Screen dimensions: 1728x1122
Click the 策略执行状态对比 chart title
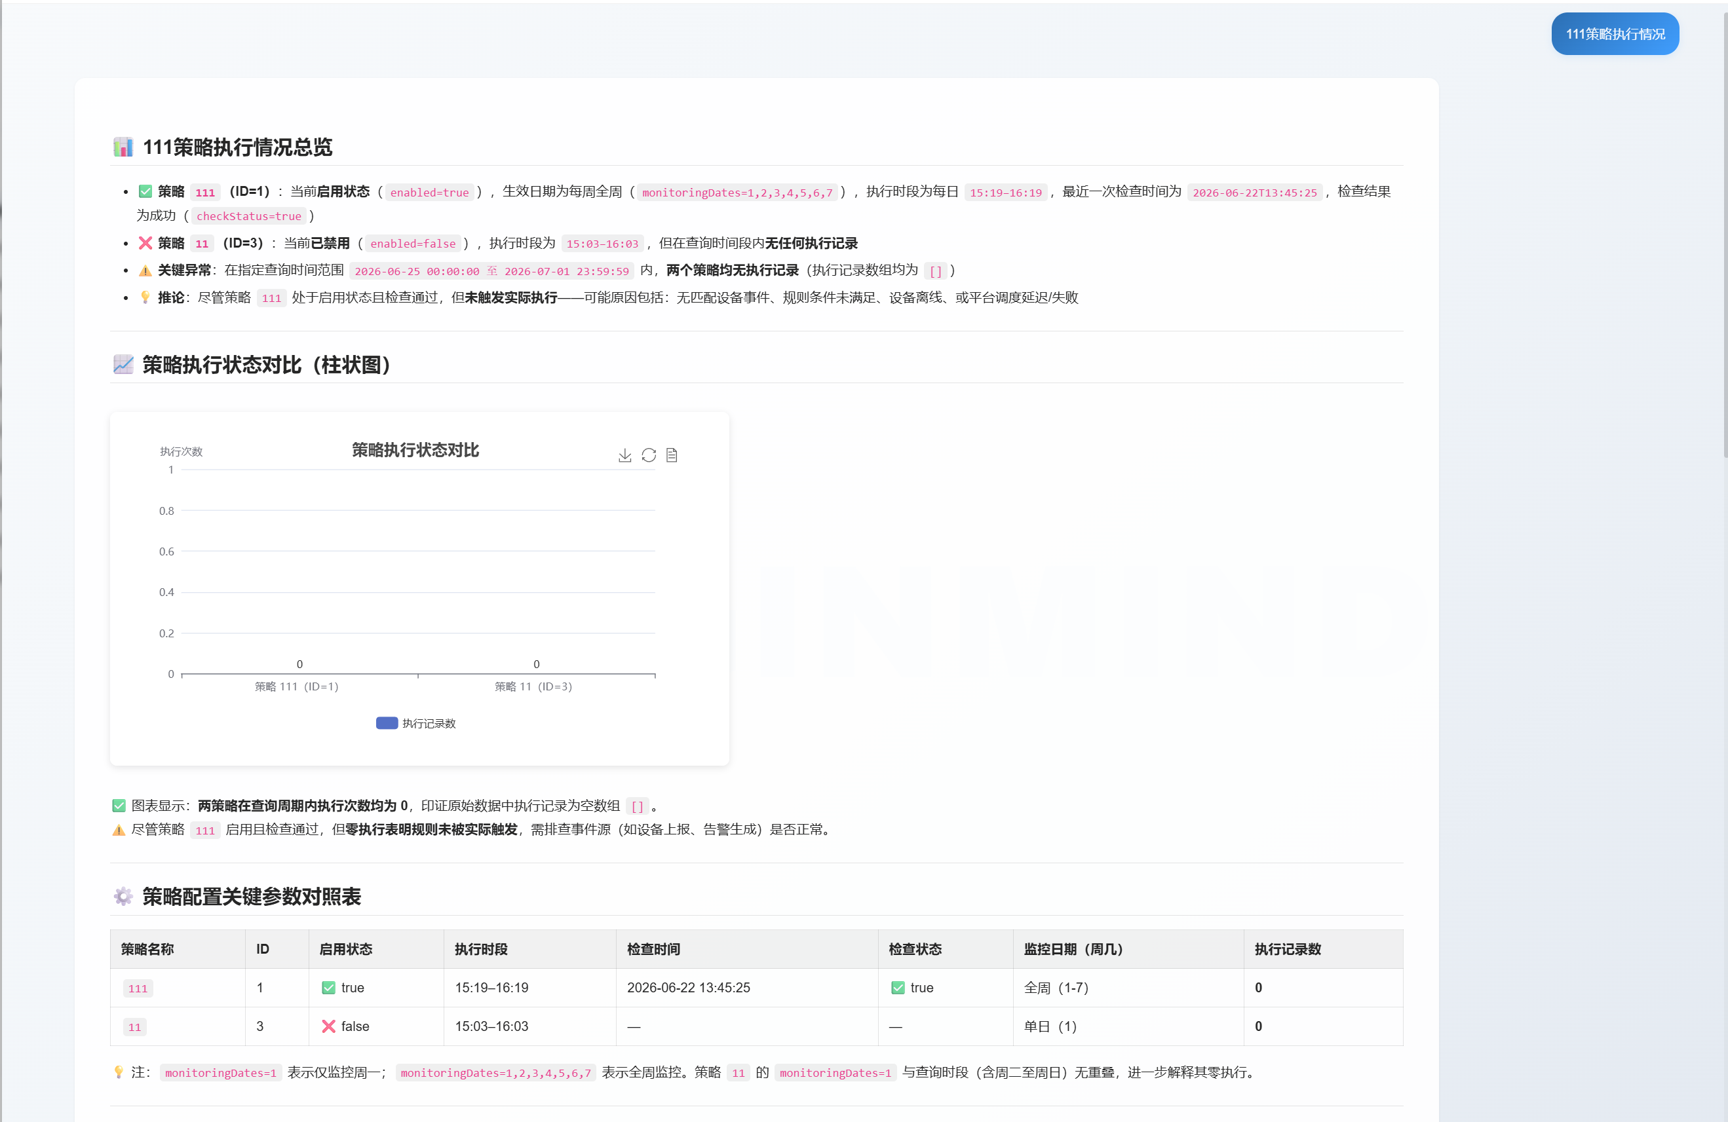coord(415,450)
